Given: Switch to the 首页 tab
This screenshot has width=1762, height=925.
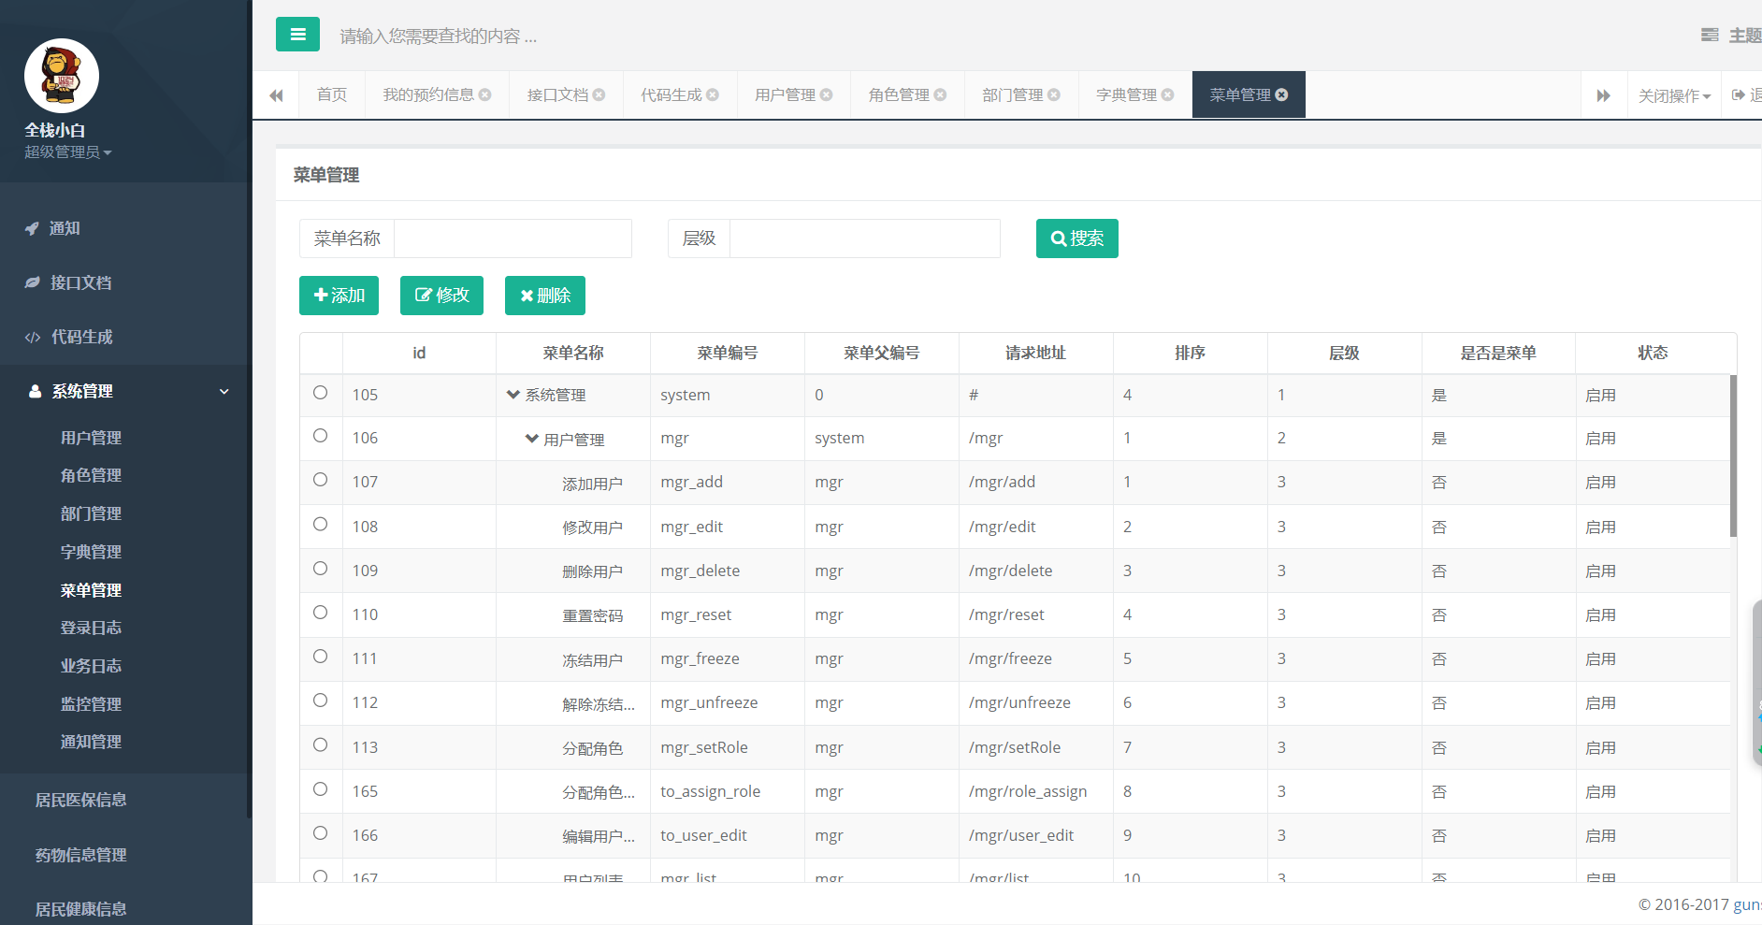Looking at the screenshot, I should (332, 94).
